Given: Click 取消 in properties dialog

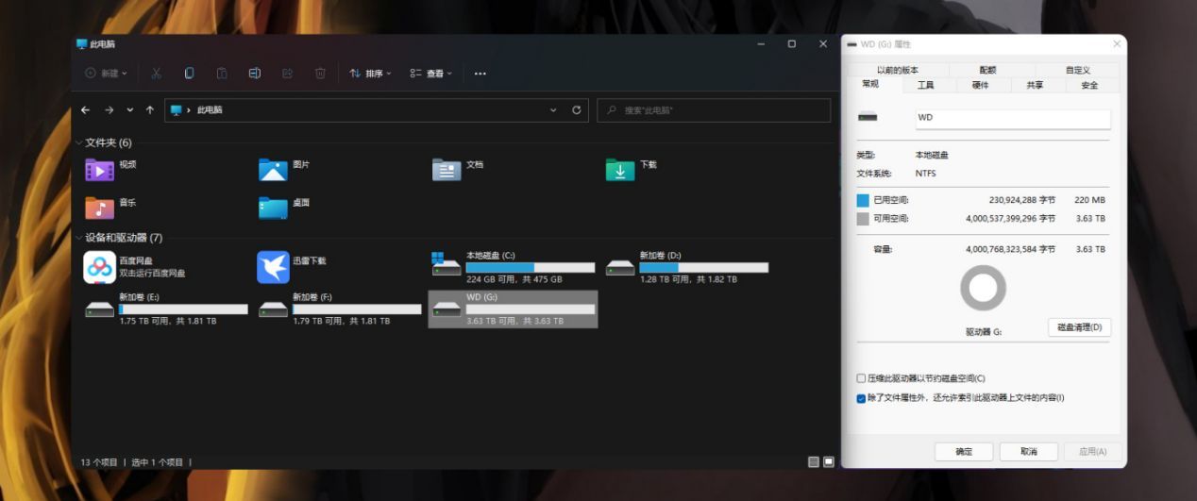Looking at the screenshot, I should [x=1029, y=452].
